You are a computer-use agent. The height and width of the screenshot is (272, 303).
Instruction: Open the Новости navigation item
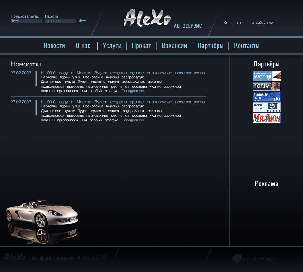(54, 45)
